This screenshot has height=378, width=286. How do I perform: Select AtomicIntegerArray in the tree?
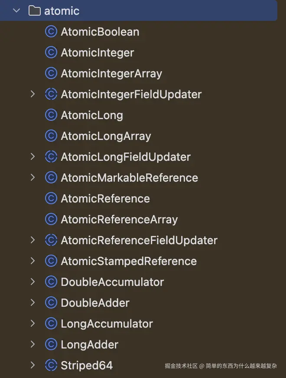coord(111,73)
